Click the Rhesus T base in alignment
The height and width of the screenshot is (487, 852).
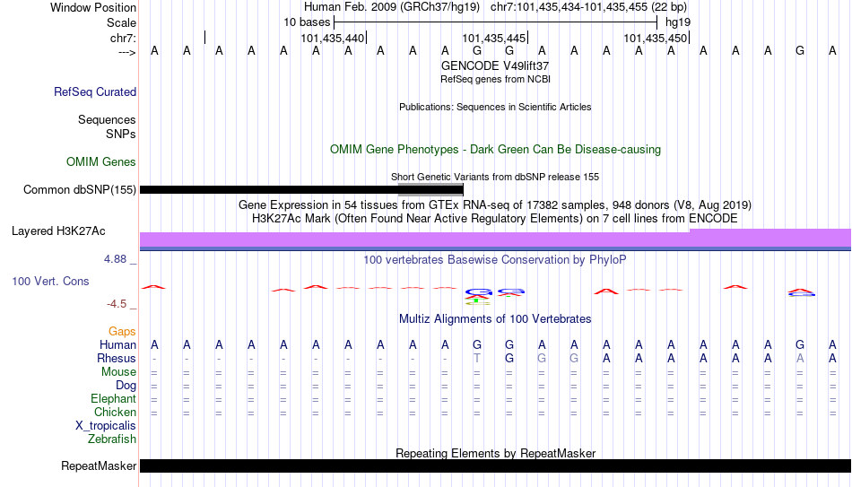[x=477, y=358]
